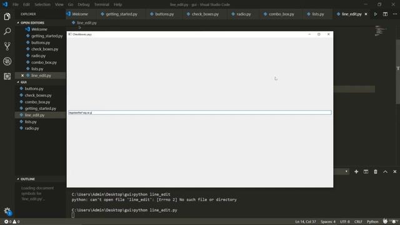Screen dimensions: 400x225
Task: Change the CRLF line ending setting
Action: [358, 222]
